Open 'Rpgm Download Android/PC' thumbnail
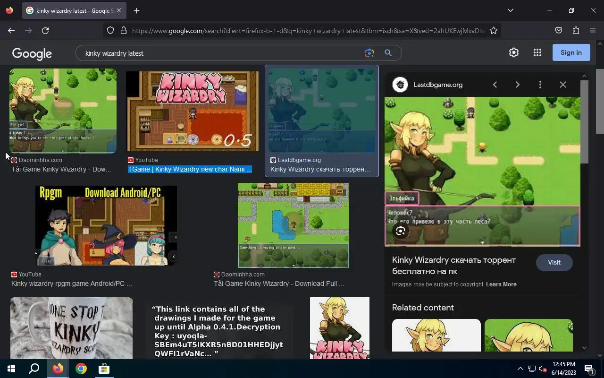The height and width of the screenshot is (378, 604). 106,225
